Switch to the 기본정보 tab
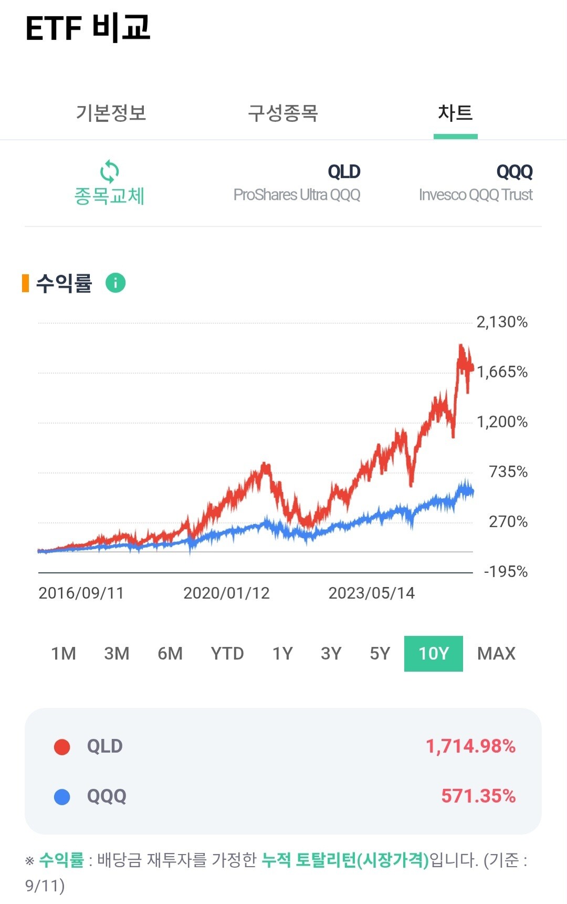The height and width of the screenshot is (904, 567). pyautogui.click(x=111, y=113)
